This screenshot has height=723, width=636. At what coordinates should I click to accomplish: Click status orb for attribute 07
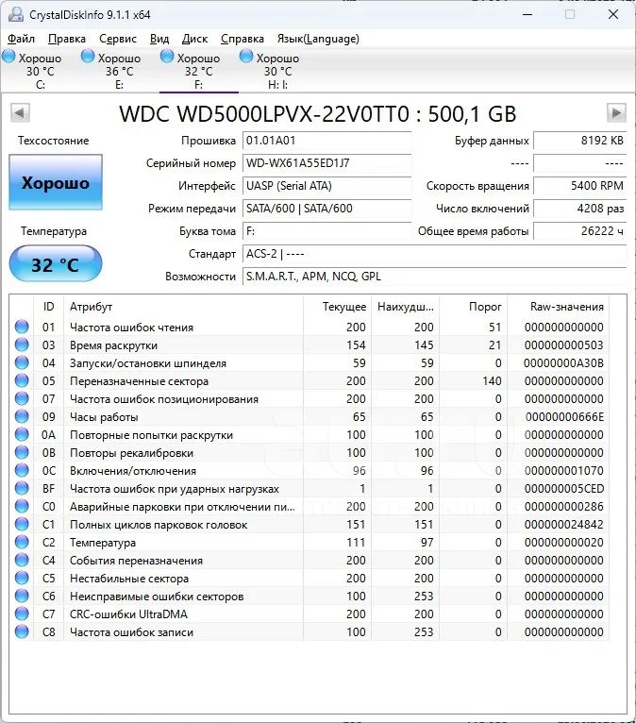pyautogui.click(x=22, y=399)
